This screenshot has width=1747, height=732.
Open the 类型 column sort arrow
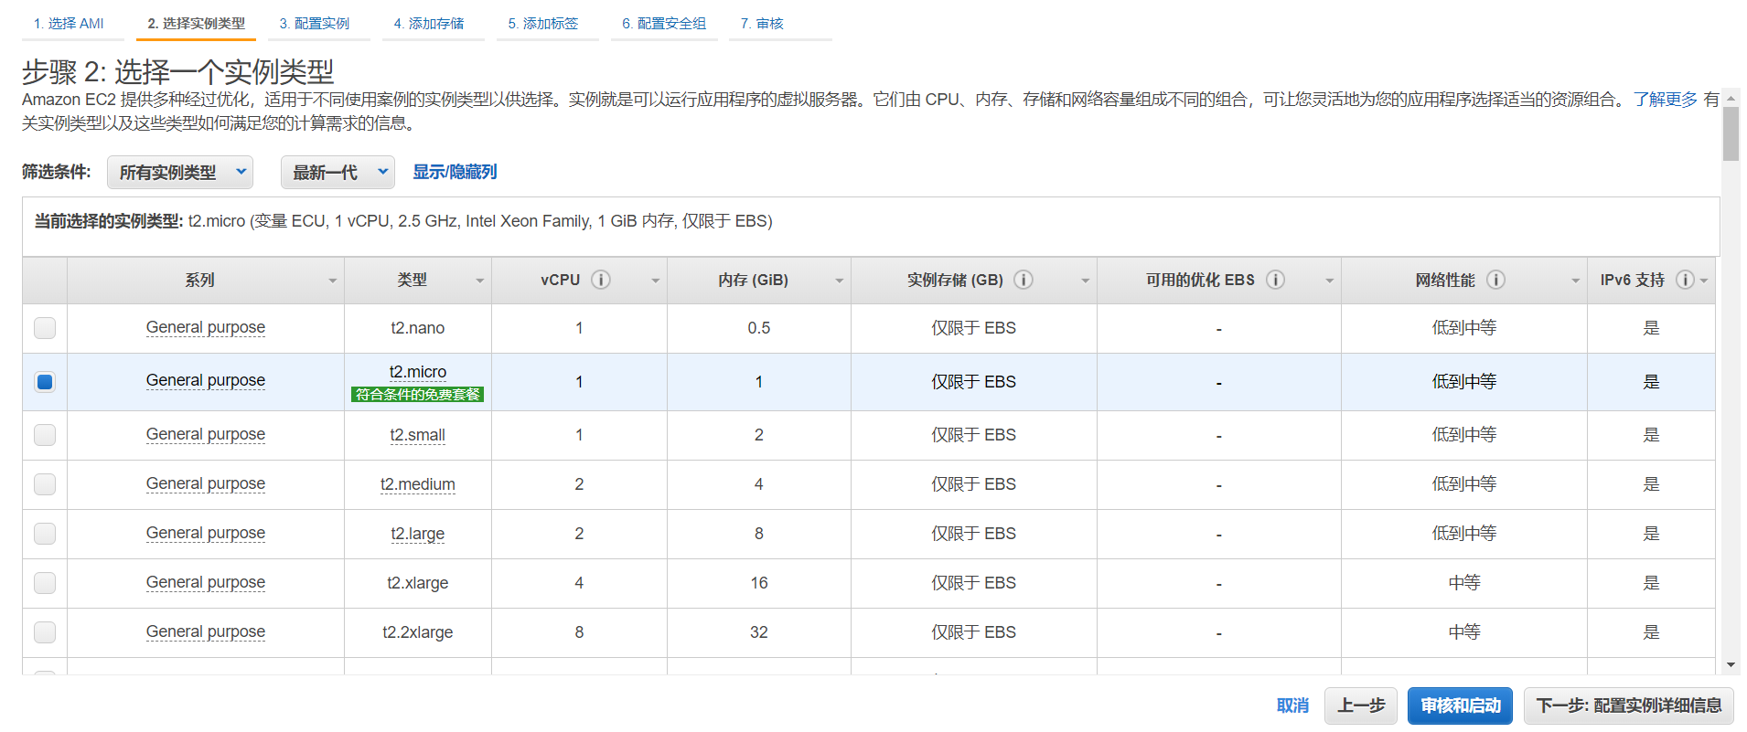[x=480, y=281]
